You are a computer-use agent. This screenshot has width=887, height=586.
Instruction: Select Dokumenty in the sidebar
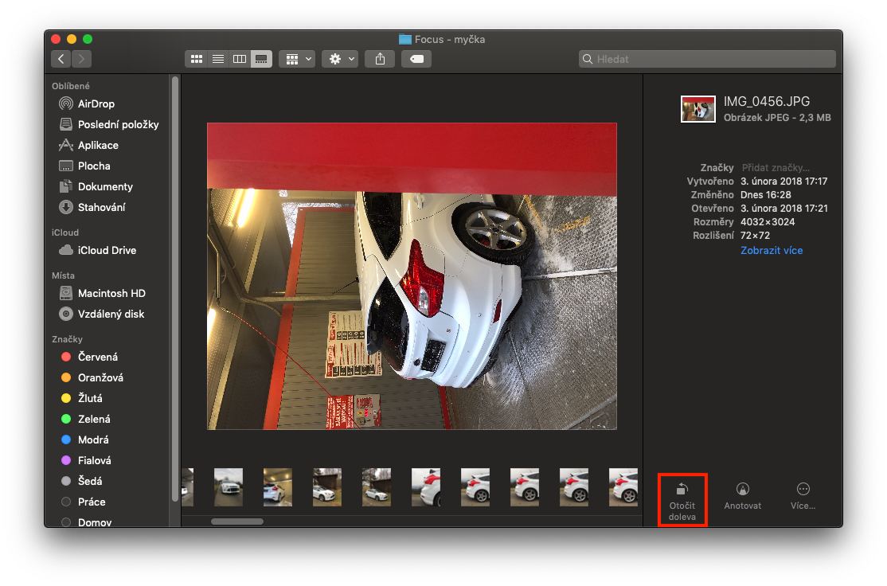pyautogui.click(x=104, y=186)
